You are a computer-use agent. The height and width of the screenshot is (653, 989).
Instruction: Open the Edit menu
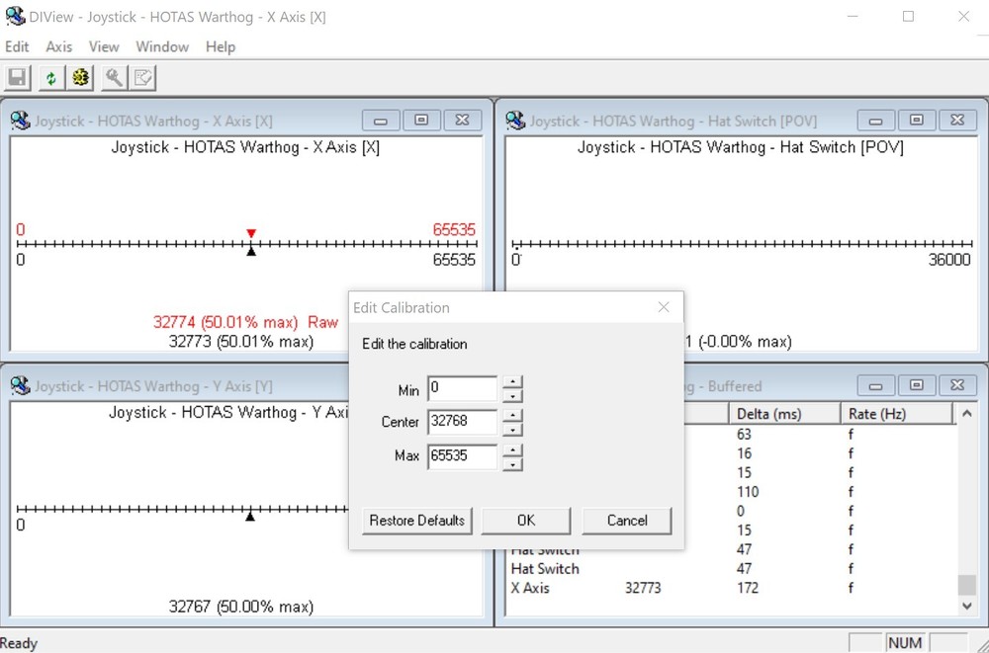(17, 46)
